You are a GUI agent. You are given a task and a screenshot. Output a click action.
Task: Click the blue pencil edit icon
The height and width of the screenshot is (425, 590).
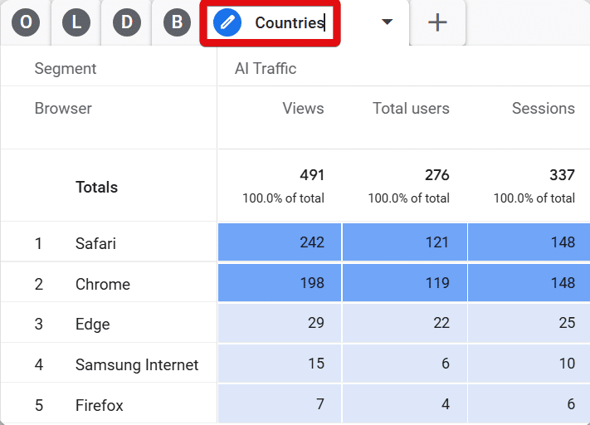227,22
